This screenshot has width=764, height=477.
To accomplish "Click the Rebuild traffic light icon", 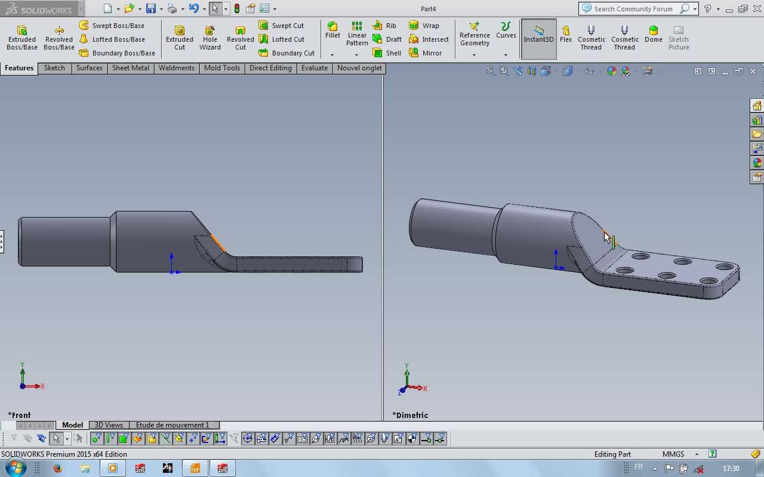I will [237, 8].
